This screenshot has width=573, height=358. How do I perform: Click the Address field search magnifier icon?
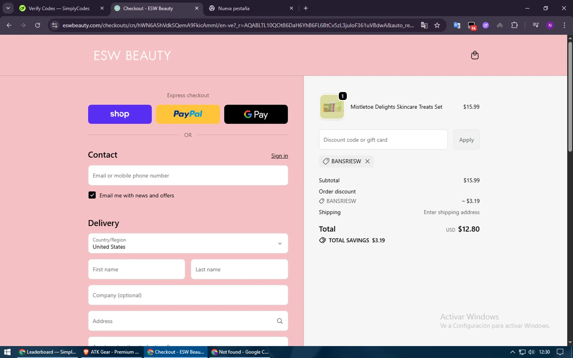click(280, 321)
